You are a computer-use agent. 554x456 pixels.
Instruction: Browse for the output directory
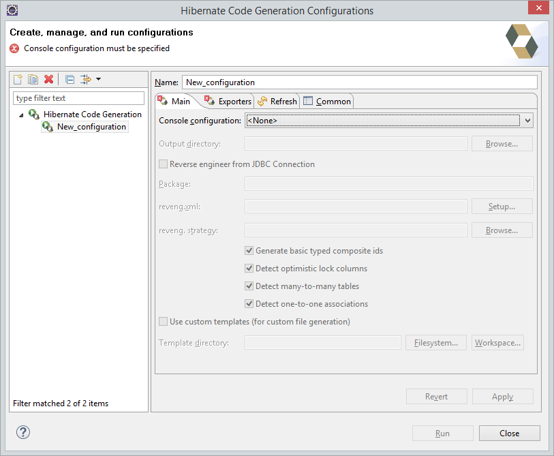coord(502,144)
